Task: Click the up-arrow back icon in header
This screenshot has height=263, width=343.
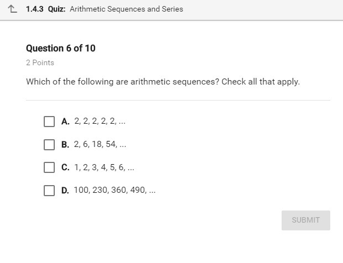Action: (x=13, y=9)
